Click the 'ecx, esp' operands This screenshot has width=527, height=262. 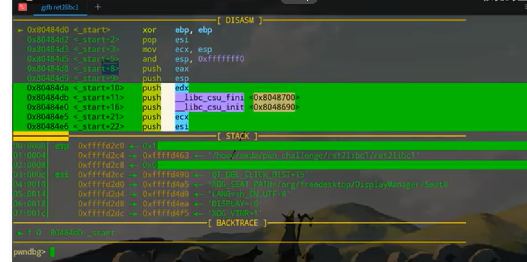194,49
